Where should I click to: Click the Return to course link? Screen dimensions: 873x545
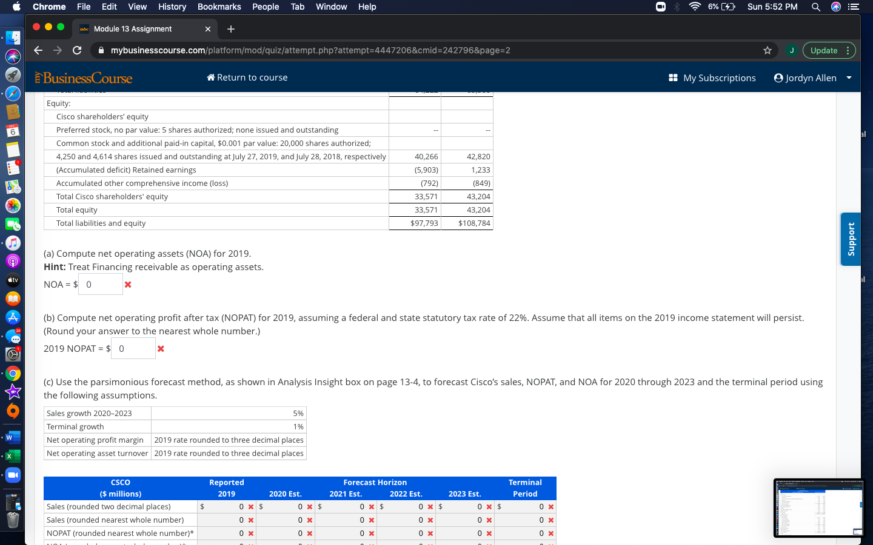[247, 78]
